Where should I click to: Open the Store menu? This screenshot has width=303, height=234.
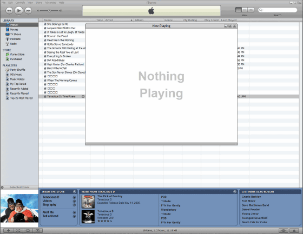[39, 3]
